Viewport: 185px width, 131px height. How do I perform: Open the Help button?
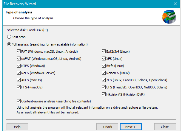click(17, 127)
